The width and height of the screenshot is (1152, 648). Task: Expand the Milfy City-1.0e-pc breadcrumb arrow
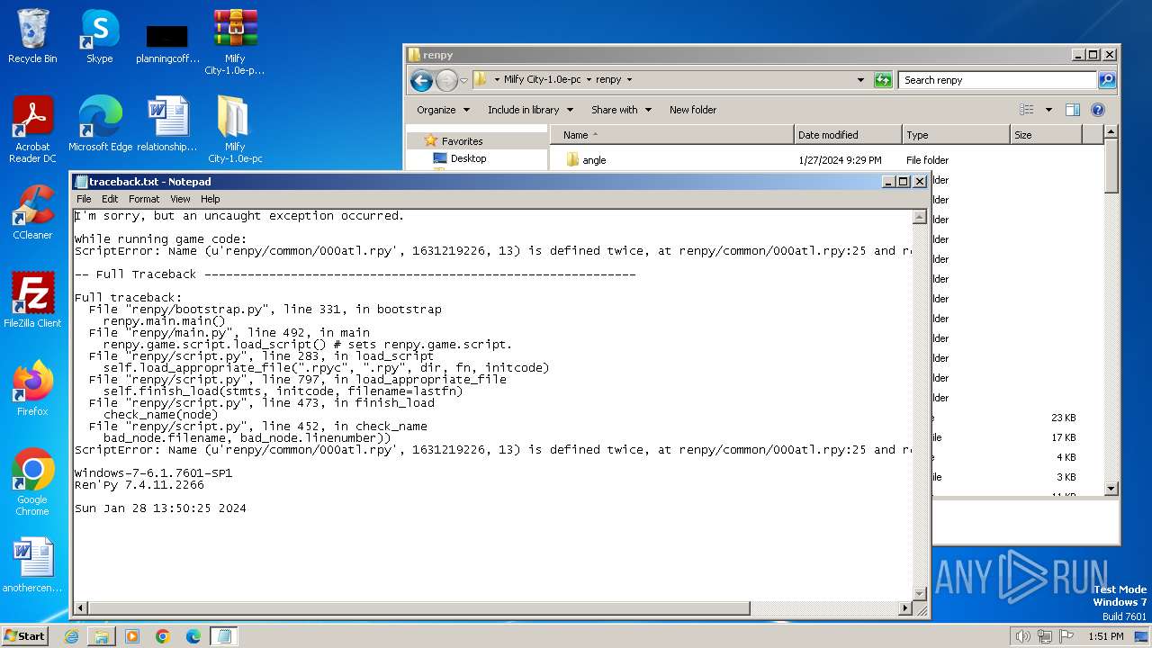pyautogui.click(x=589, y=80)
